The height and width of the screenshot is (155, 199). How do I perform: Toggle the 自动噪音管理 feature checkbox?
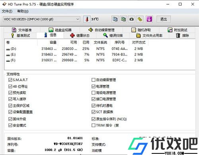pyautogui.click(x=94, y=80)
